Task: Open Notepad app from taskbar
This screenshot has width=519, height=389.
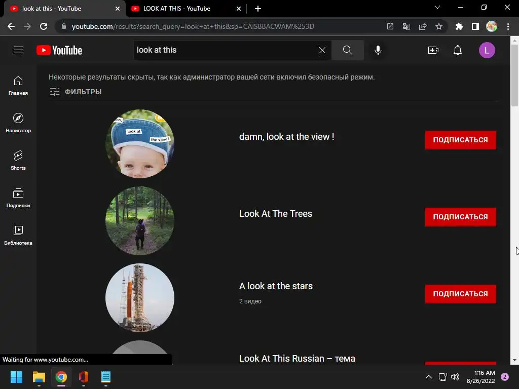Action: click(105, 377)
